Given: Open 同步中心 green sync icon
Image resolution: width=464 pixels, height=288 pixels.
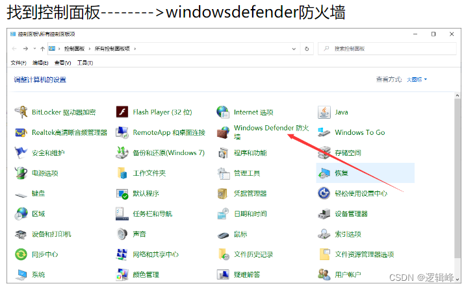Looking at the screenshot, I should (x=21, y=254).
